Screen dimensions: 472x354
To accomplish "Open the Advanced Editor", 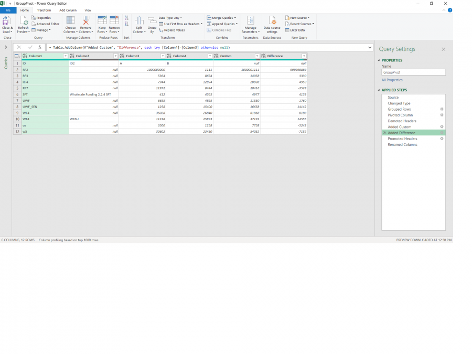I will [x=45, y=24].
